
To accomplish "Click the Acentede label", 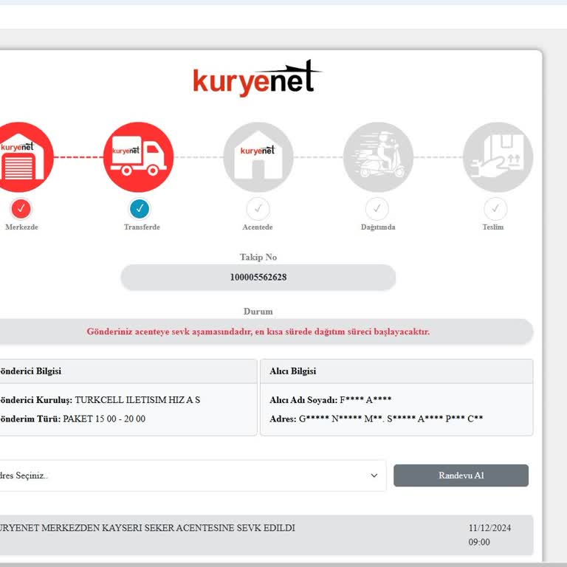I will pyautogui.click(x=258, y=227).
